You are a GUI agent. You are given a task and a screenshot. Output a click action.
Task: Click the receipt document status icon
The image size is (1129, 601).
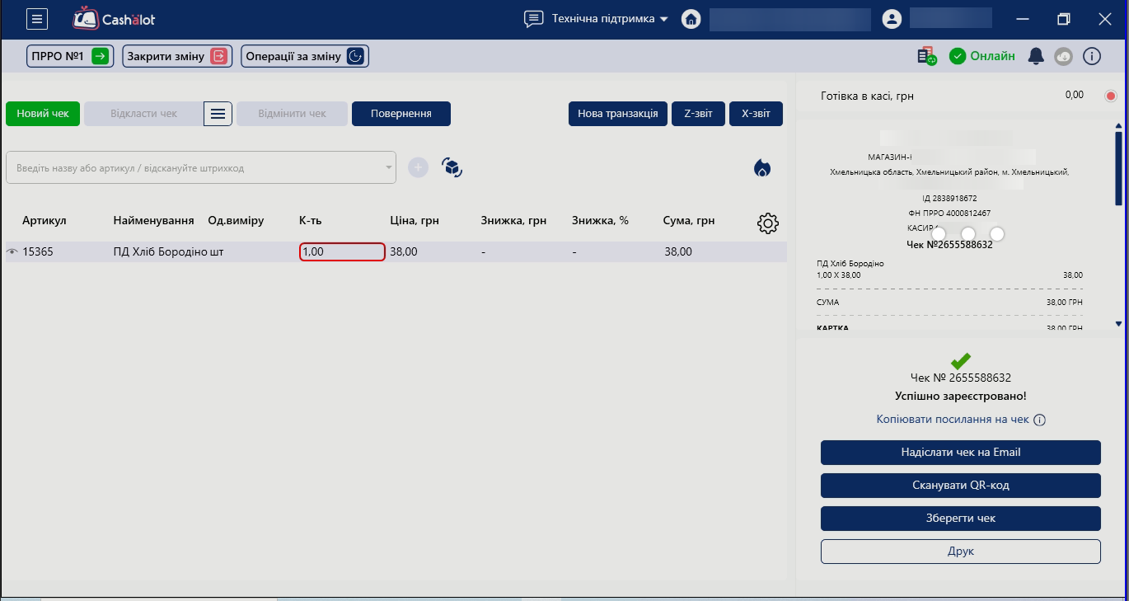[x=927, y=56]
